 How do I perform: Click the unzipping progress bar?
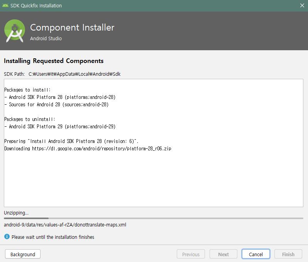pyautogui.click(x=154, y=218)
